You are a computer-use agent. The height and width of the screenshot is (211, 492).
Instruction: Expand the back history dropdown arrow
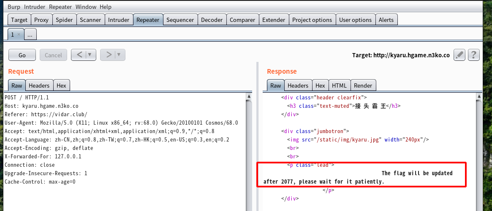90,55
